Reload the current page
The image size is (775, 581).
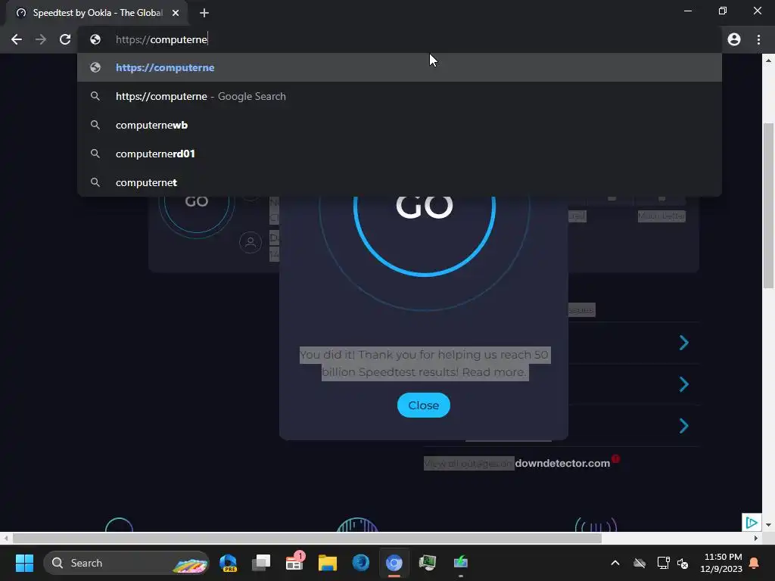click(65, 39)
